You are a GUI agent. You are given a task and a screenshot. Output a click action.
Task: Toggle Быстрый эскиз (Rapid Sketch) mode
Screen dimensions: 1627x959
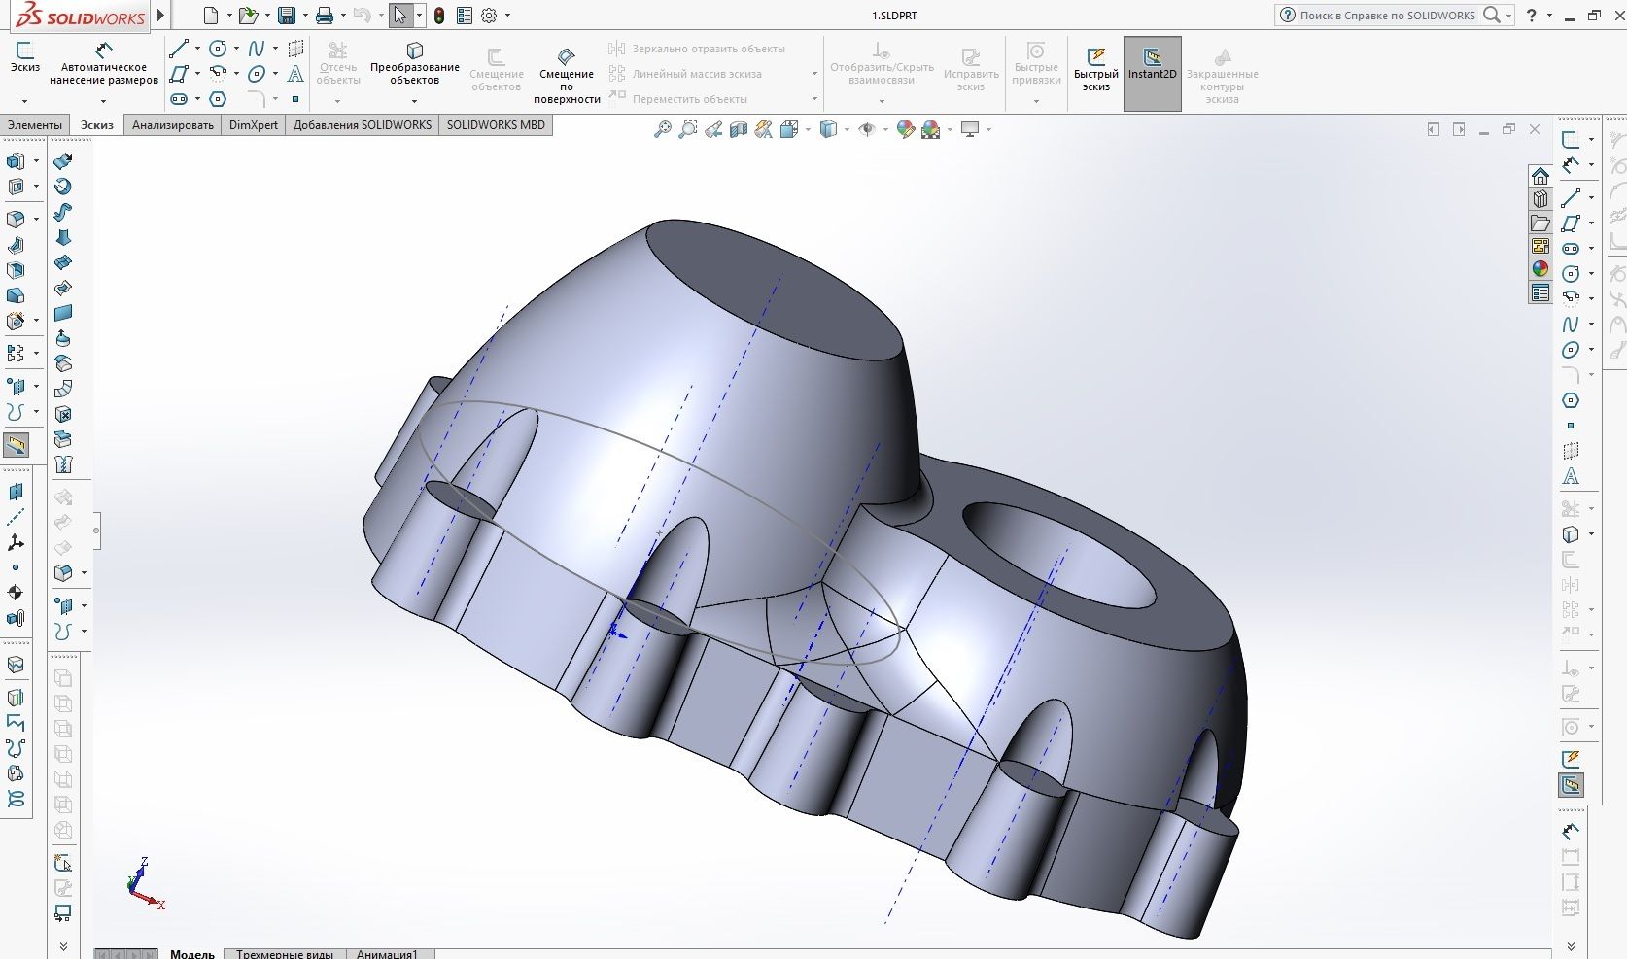(x=1095, y=65)
